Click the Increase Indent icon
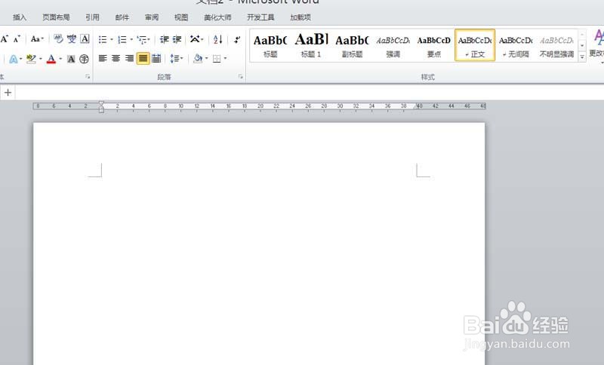The height and width of the screenshot is (365, 604). [x=177, y=39]
